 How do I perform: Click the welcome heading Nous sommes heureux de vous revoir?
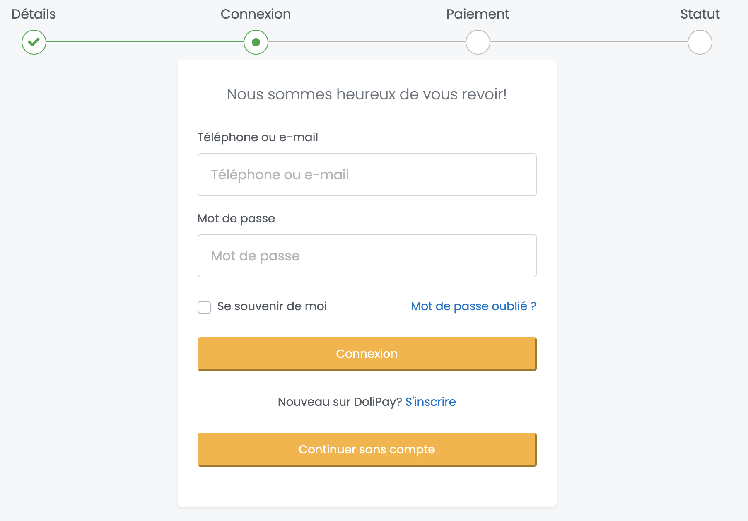click(x=367, y=94)
